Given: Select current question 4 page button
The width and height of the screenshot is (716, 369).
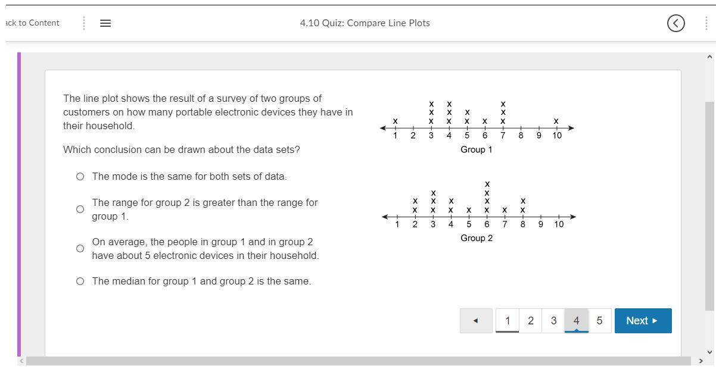Looking at the screenshot, I should [x=576, y=321].
